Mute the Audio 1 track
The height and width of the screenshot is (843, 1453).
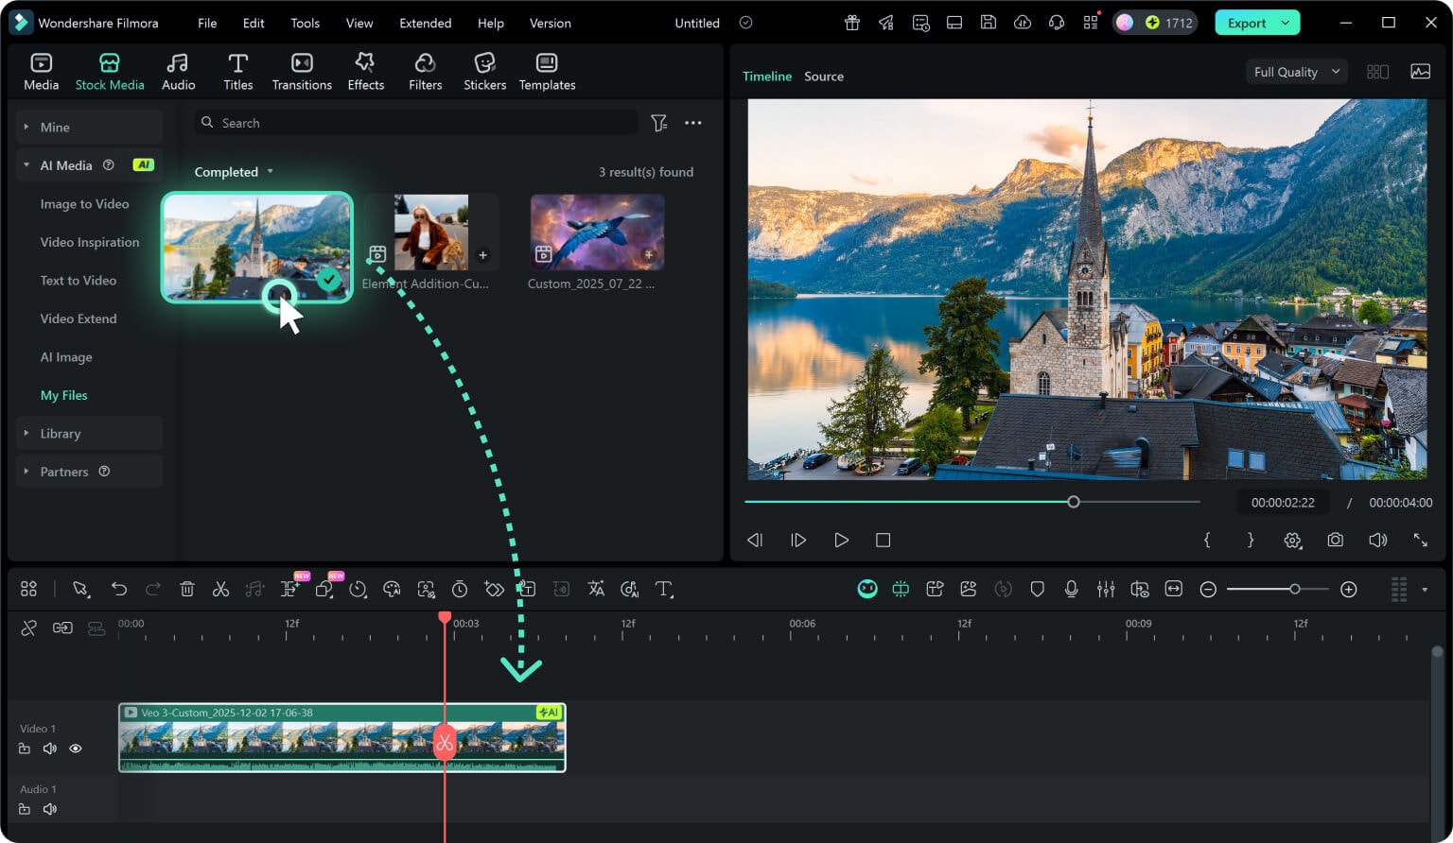coord(49,809)
